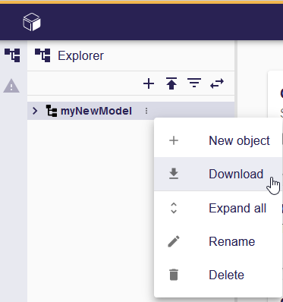Choose Delete from context menu
The image size is (283, 302).
tap(218, 275)
